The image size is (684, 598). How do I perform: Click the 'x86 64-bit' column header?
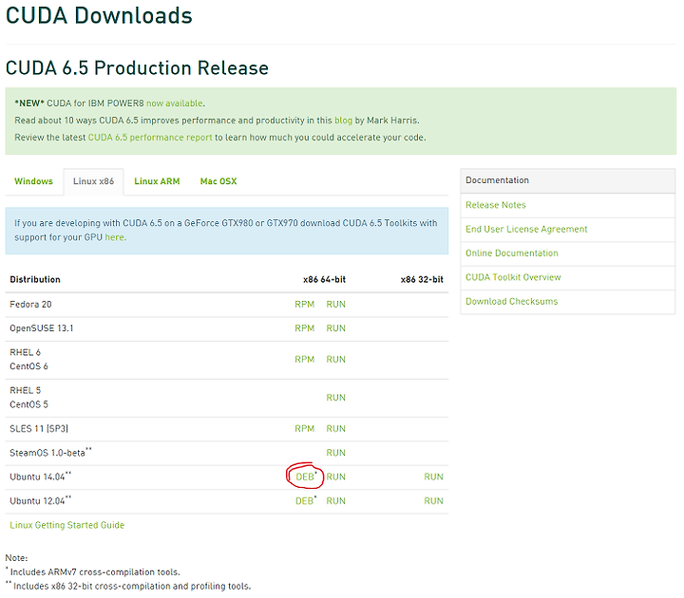(324, 279)
